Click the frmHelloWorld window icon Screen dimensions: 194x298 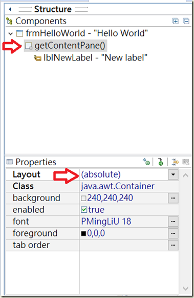coord(19,33)
